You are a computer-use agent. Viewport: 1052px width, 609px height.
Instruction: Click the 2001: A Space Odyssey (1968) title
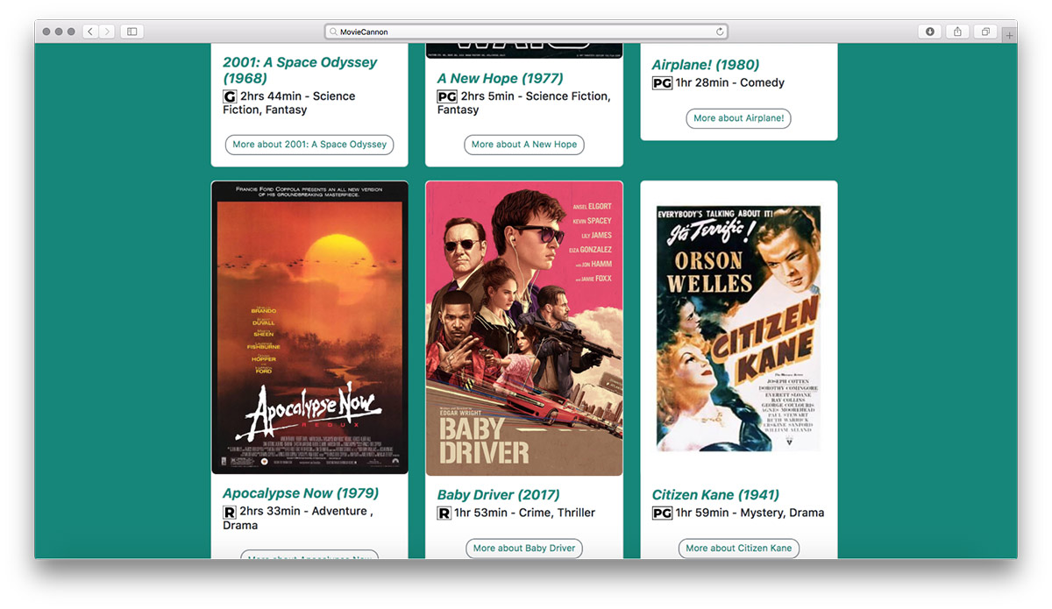coord(300,70)
